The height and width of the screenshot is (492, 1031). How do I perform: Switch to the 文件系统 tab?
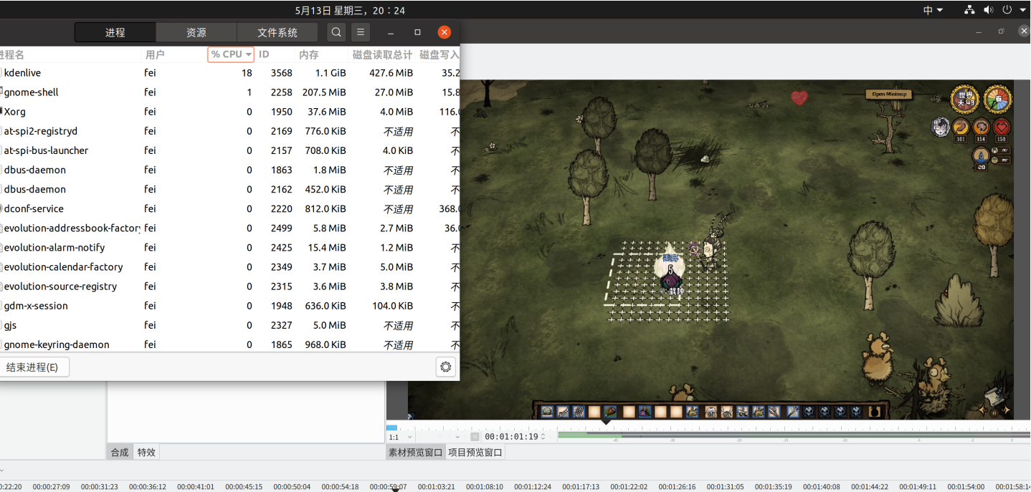[x=277, y=32]
